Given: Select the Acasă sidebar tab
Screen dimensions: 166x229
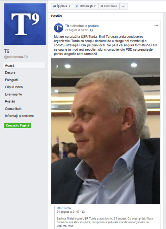Looking at the screenshot, I should coord(24,66).
